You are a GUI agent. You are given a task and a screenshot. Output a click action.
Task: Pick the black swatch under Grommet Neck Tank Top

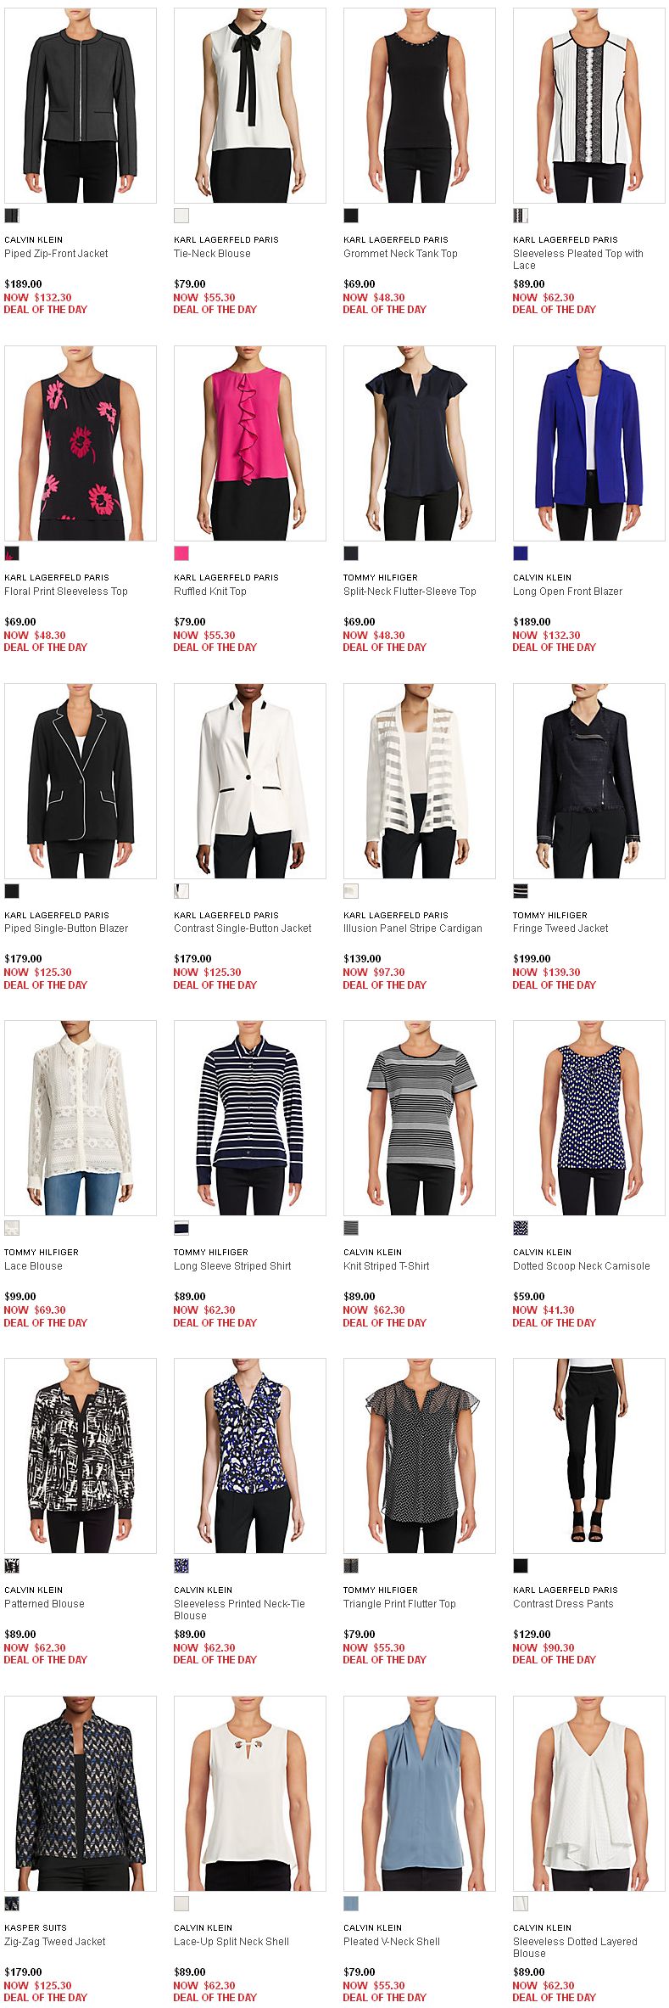point(351,216)
